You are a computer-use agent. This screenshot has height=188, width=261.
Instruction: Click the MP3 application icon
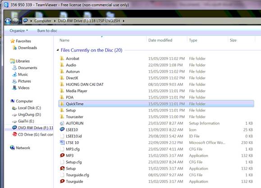(62, 155)
